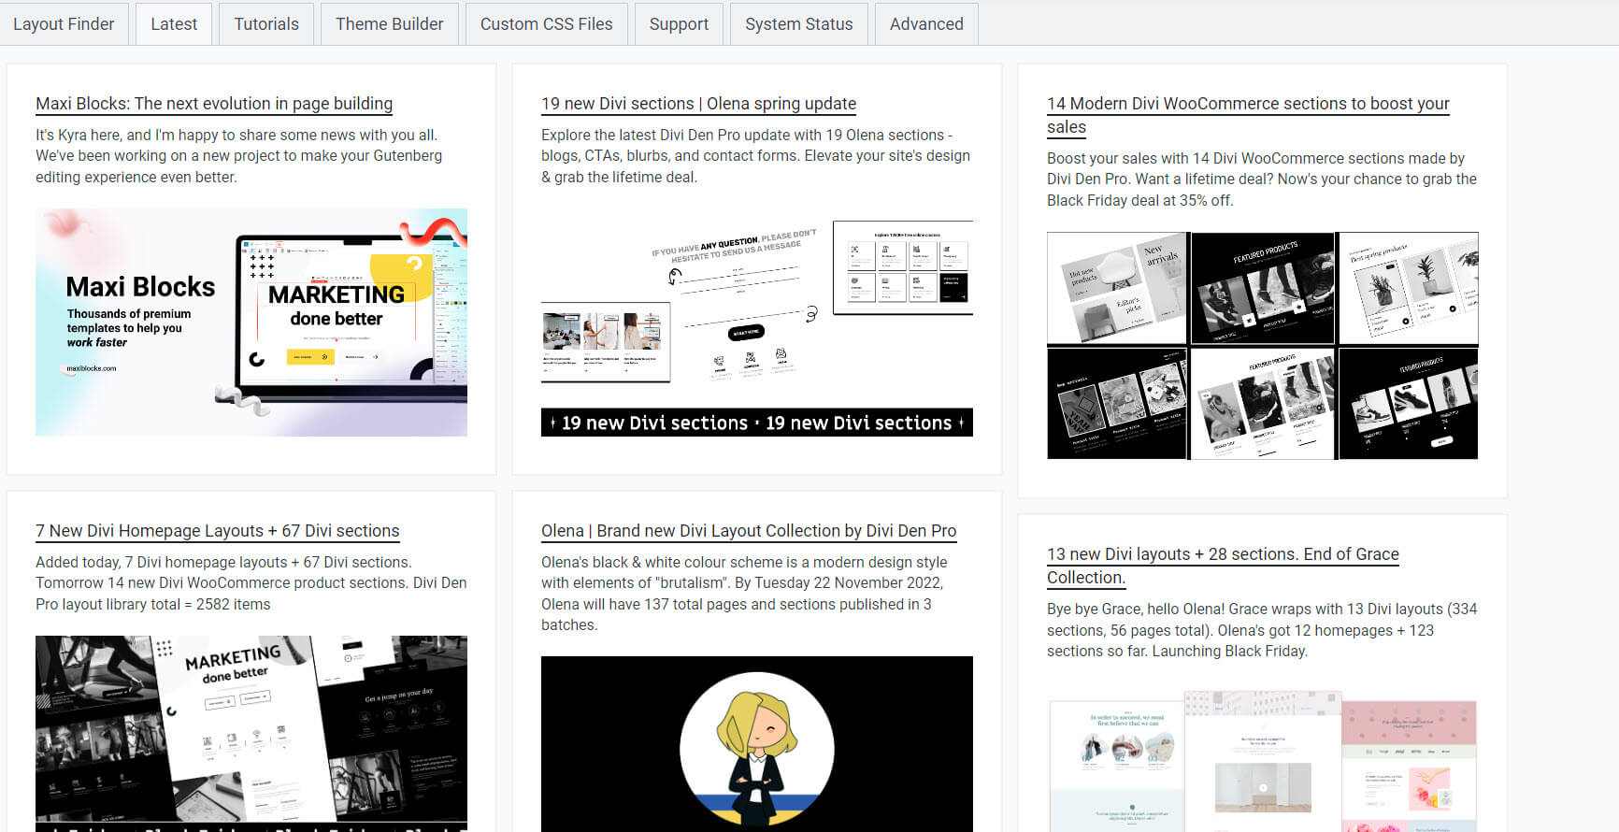Open the Support tab
The height and width of the screenshot is (832, 1619).
pyautogui.click(x=680, y=24)
